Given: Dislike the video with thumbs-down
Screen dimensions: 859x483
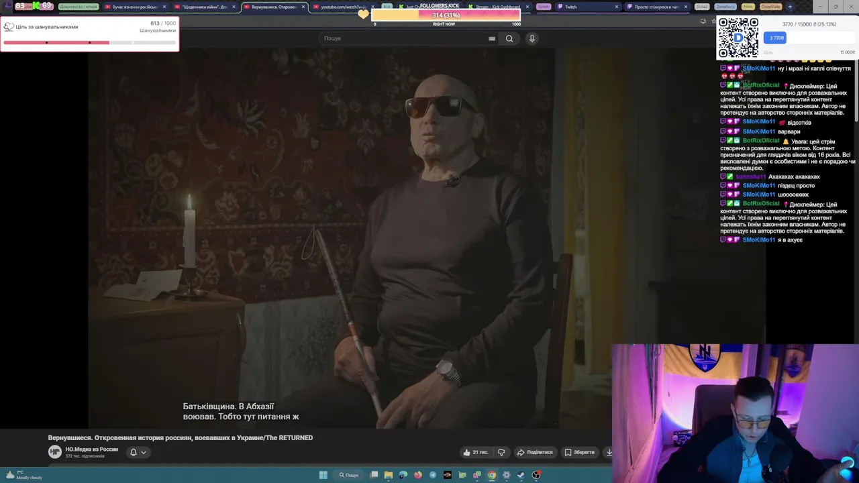Looking at the screenshot, I should (x=501, y=452).
